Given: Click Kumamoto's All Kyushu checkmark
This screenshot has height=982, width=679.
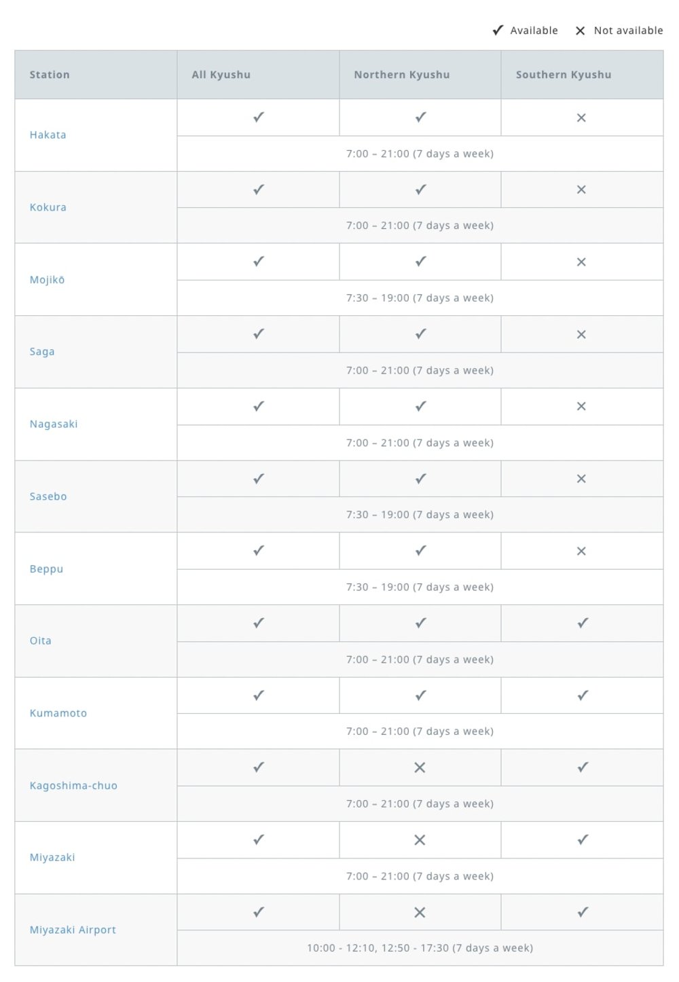Looking at the screenshot, I should pos(259,695).
